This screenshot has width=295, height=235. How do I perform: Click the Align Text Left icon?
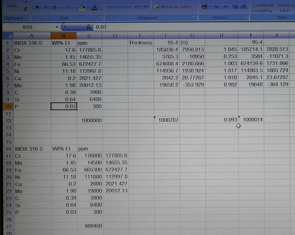[110, 7]
